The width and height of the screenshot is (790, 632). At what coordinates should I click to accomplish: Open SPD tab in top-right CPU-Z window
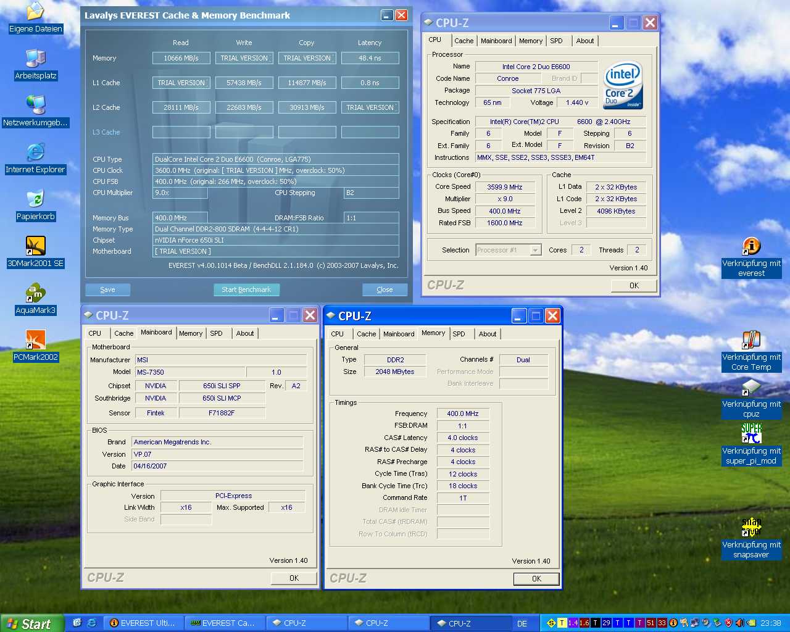556,41
